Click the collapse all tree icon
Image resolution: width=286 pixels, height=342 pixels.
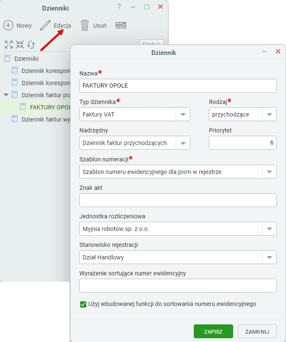(x=20, y=44)
